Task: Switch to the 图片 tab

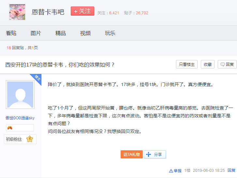Action: coord(36,33)
